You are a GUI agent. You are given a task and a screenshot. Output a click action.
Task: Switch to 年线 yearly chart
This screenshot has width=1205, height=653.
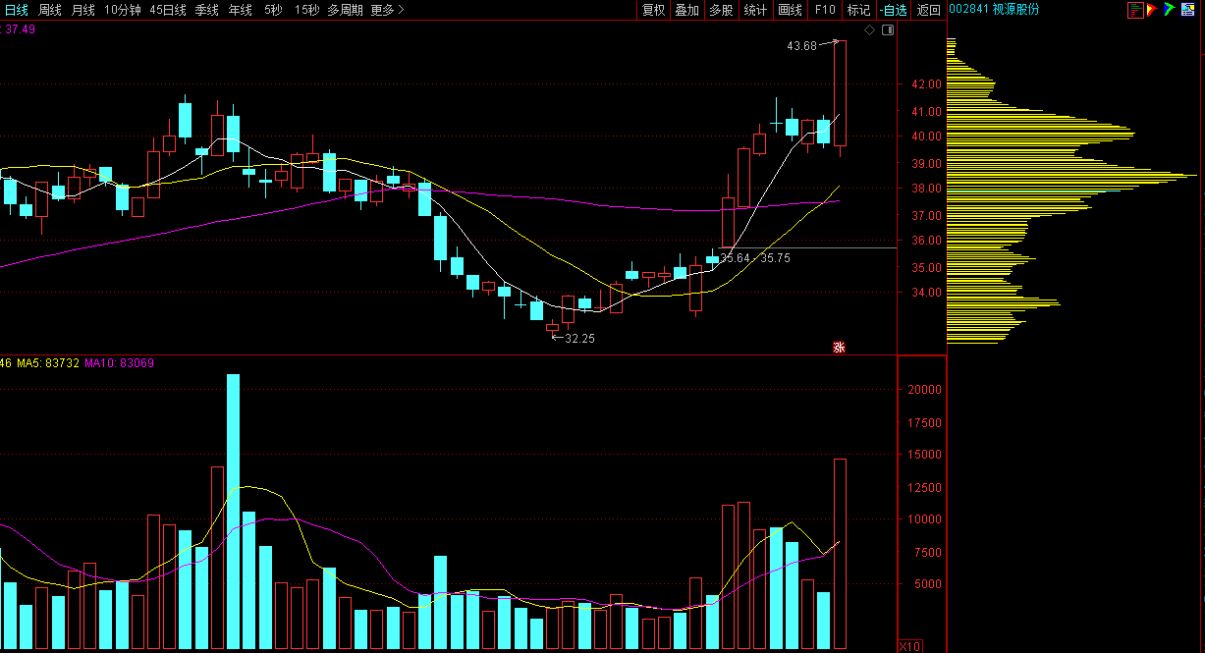(241, 10)
